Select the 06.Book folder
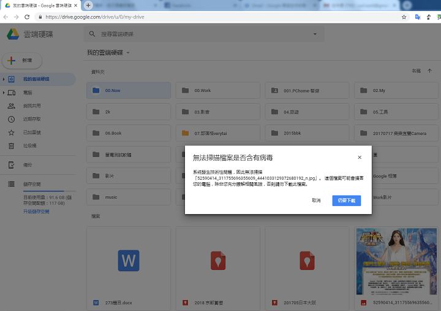441x311 pixels. (129, 133)
